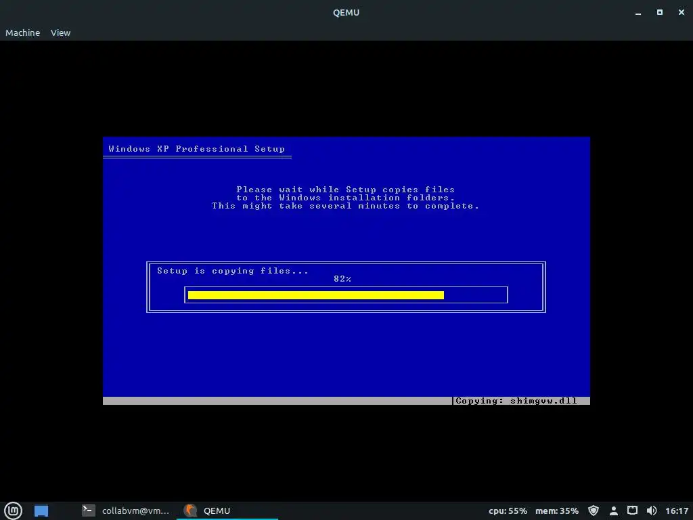
Task: Click the 'to the Windows installation folders.' line
Action: pos(345,198)
